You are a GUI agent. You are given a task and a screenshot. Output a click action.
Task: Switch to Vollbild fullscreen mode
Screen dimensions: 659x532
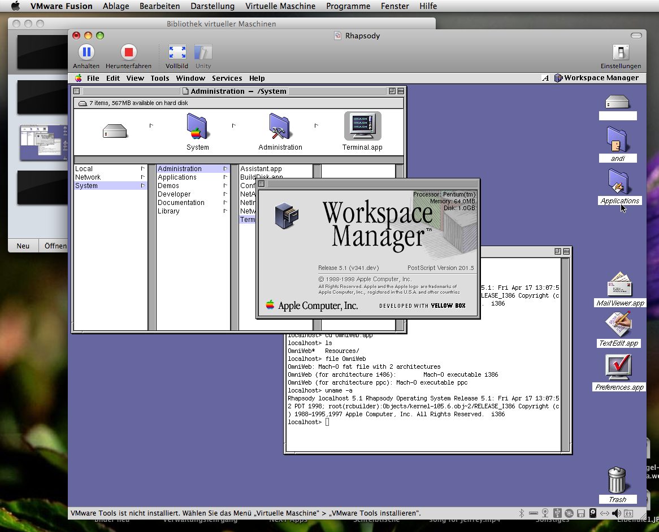tap(177, 53)
